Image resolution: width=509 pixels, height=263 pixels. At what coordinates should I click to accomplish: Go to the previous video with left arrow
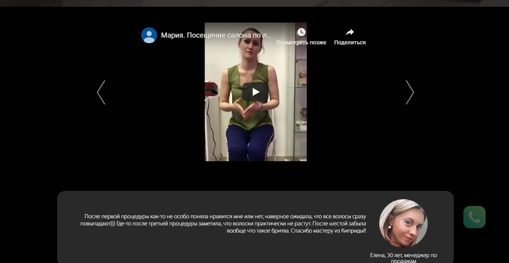[x=101, y=92]
